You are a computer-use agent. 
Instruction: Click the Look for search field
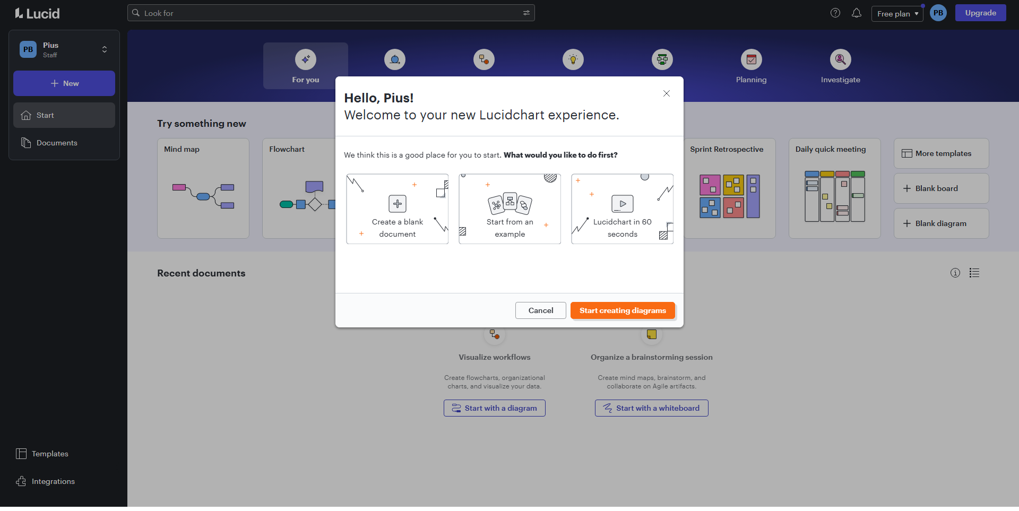click(329, 13)
